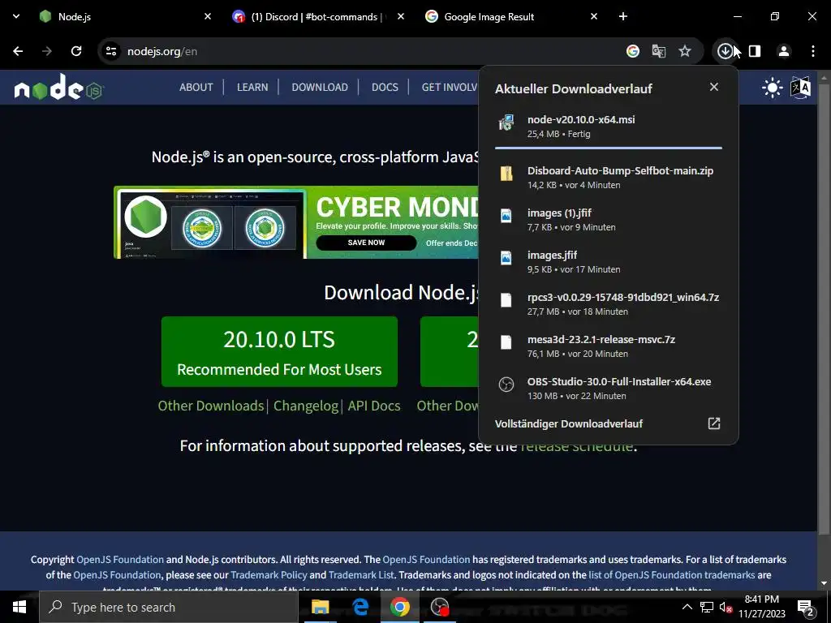Open the Chrome profile icon
The width and height of the screenshot is (831, 623).
[x=783, y=51]
